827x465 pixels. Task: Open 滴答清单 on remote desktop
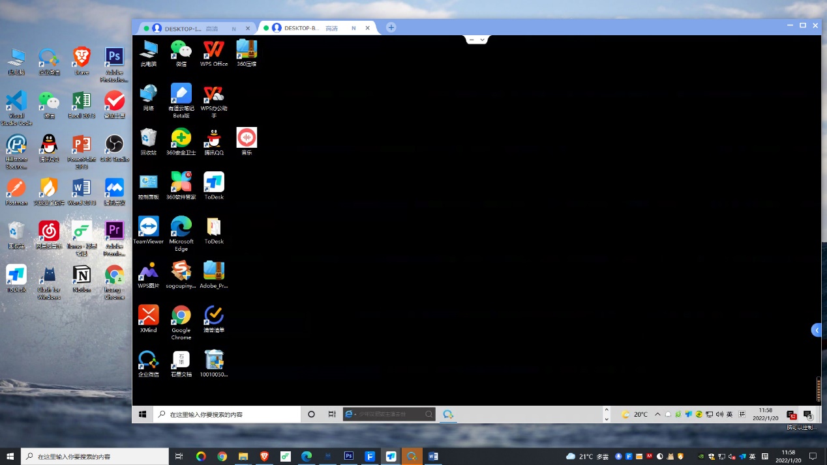[214, 319]
